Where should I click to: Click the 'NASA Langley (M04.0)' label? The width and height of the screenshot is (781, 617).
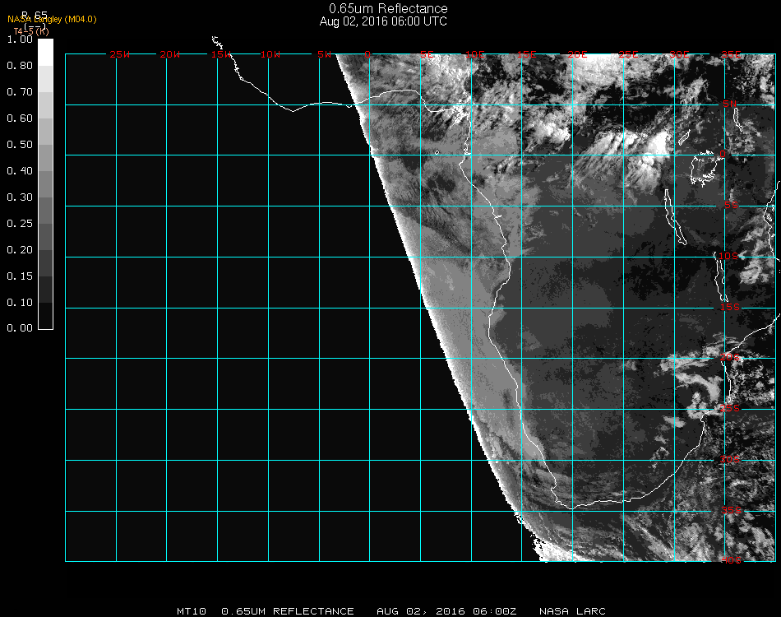[52, 20]
